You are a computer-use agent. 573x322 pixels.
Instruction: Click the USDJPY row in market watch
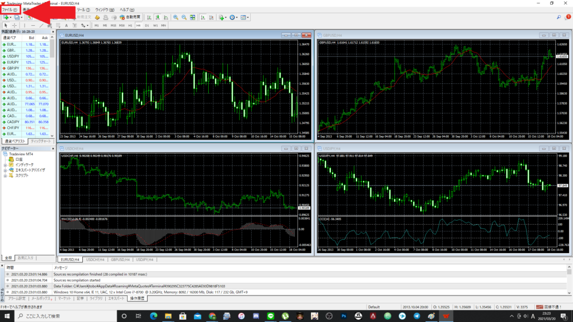pyautogui.click(x=26, y=56)
